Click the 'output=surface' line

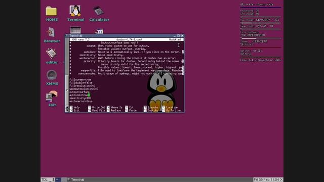[79, 92]
